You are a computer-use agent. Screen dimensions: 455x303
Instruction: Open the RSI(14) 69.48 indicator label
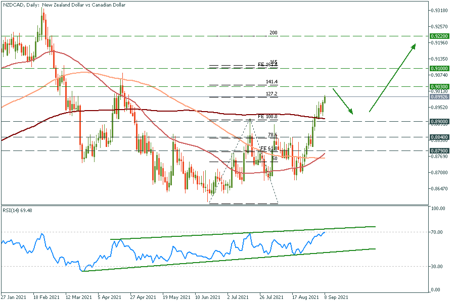19,210
